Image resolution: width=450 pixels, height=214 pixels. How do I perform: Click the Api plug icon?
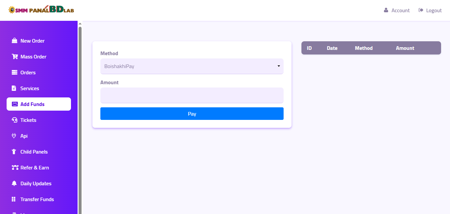14,136
